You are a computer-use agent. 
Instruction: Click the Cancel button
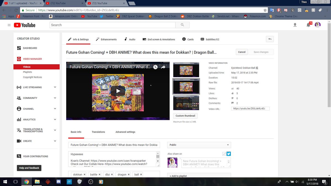[242, 52]
